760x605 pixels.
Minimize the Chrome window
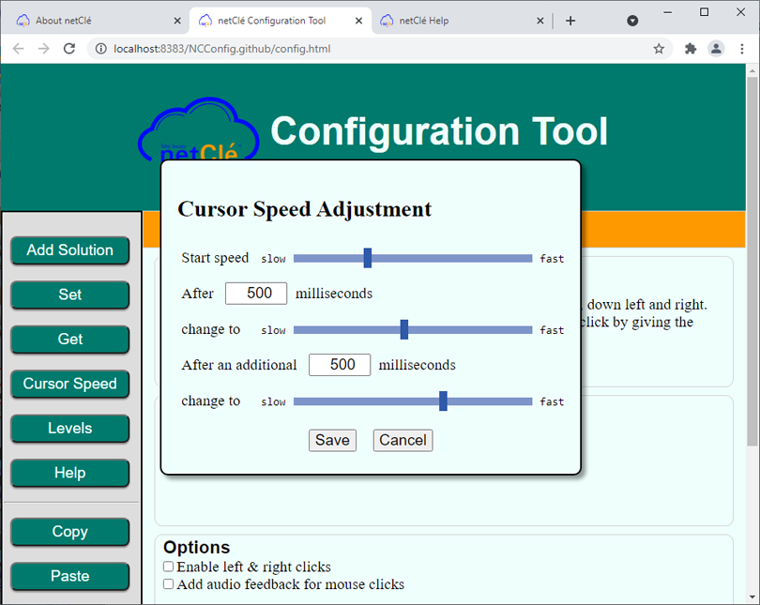click(667, 12)
